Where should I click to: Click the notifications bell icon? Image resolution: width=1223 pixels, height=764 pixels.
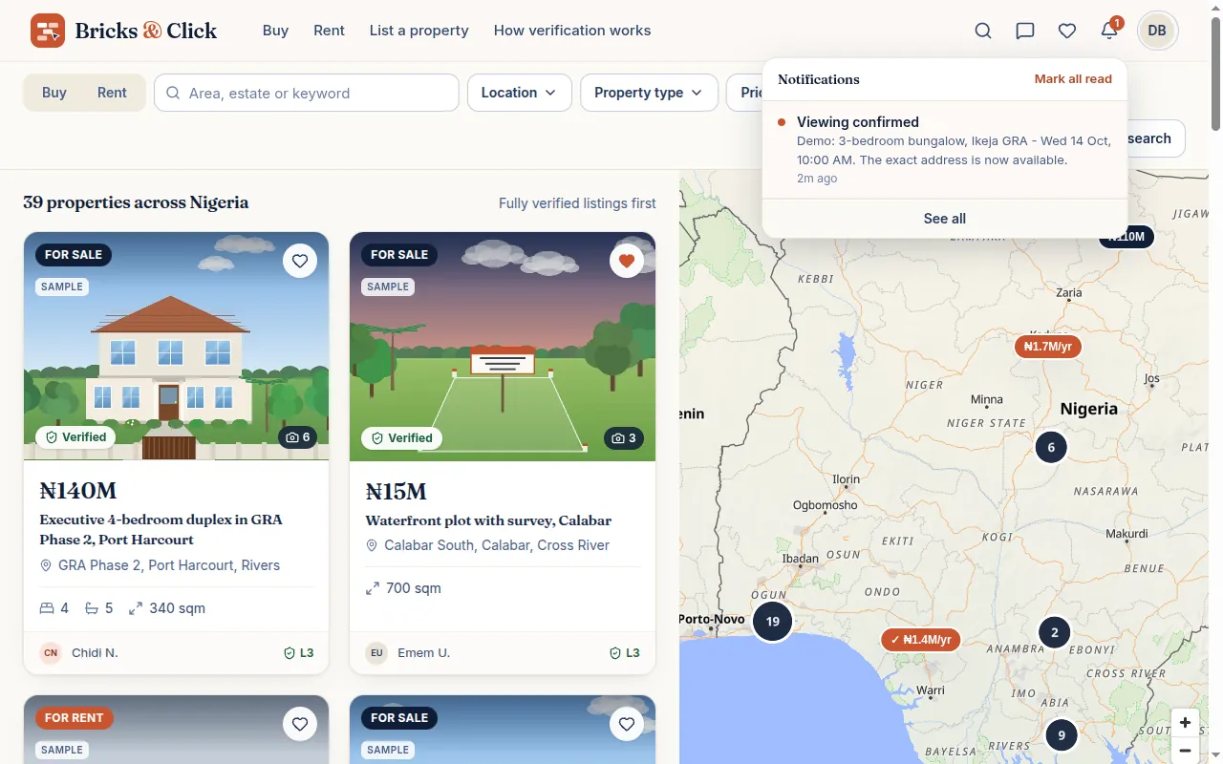click(x=1109, y=31)
